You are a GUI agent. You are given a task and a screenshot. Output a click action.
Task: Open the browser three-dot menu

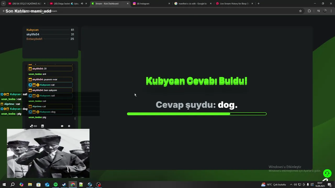click(x=331, y=11)
